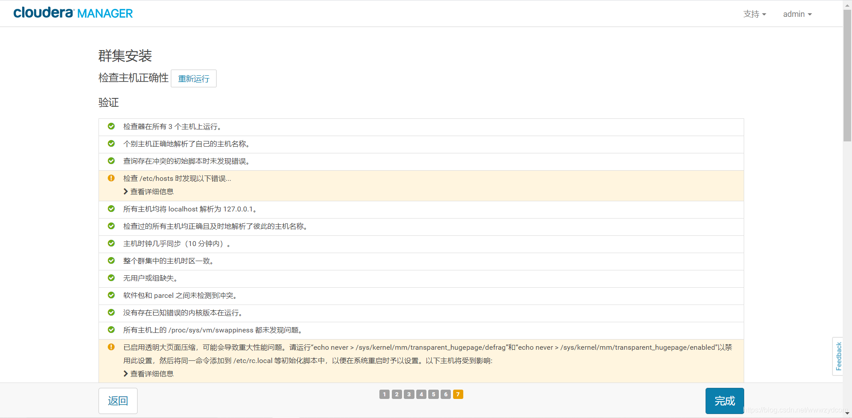Click warning icon for 透明大页面压缩 message
The height and width of the screenshot is (418, 852).
click(111, 347)
